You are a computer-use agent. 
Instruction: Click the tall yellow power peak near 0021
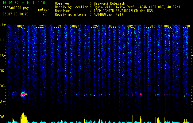tap(24, 118)
